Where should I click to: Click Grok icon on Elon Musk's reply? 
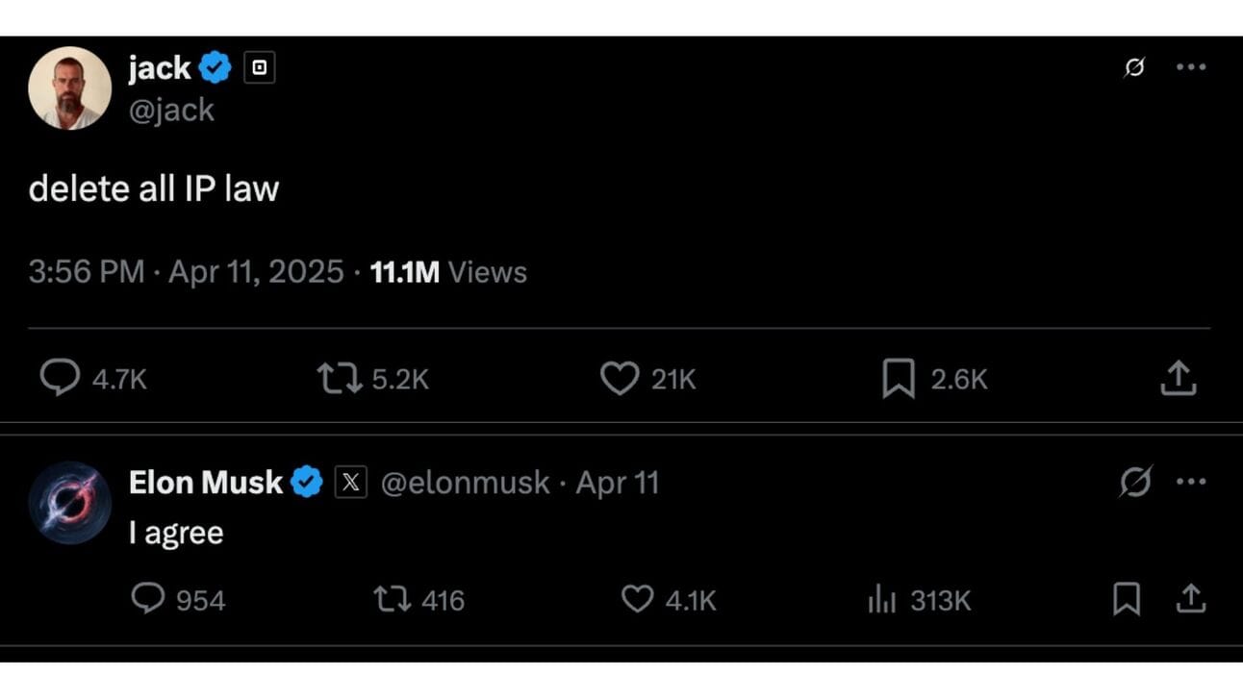coord(1135,481)
